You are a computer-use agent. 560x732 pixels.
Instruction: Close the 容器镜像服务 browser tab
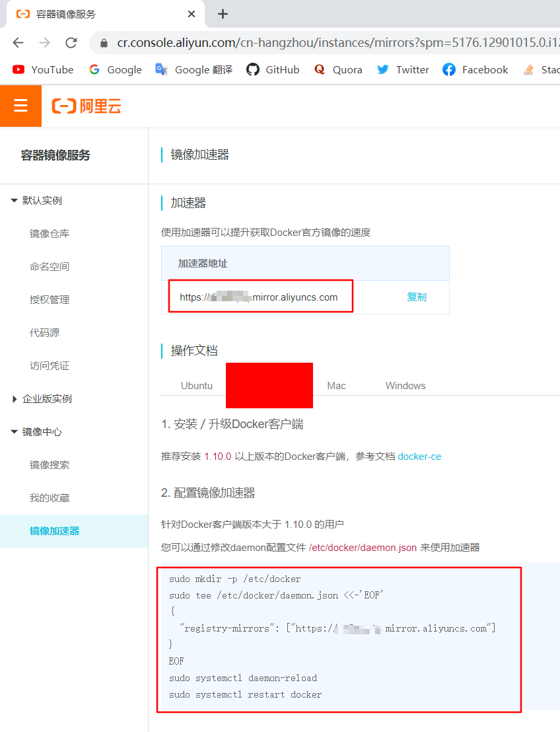[192, 14]
